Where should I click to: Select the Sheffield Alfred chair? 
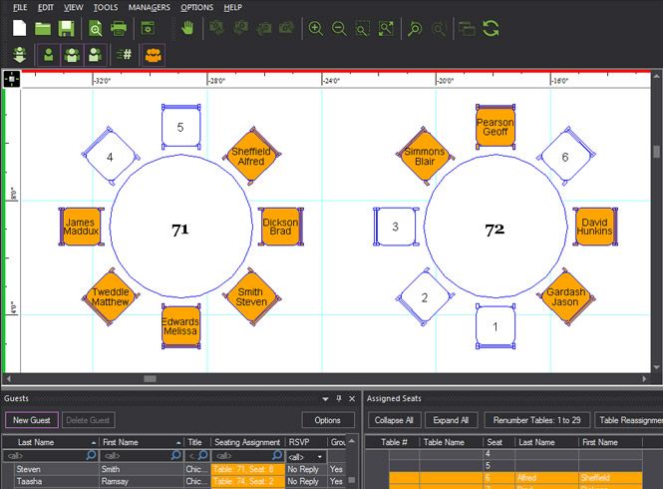pyautogui.click(x=252, y=157)
